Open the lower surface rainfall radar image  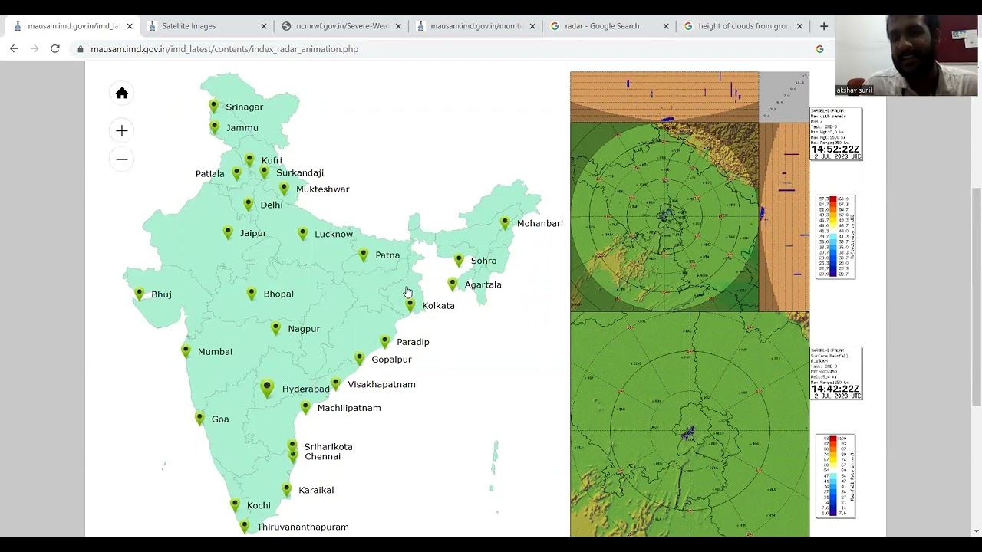(x=690, y=424)
